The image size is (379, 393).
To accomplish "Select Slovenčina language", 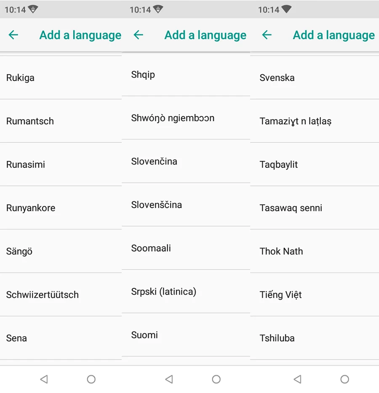I will click(186, 161).
